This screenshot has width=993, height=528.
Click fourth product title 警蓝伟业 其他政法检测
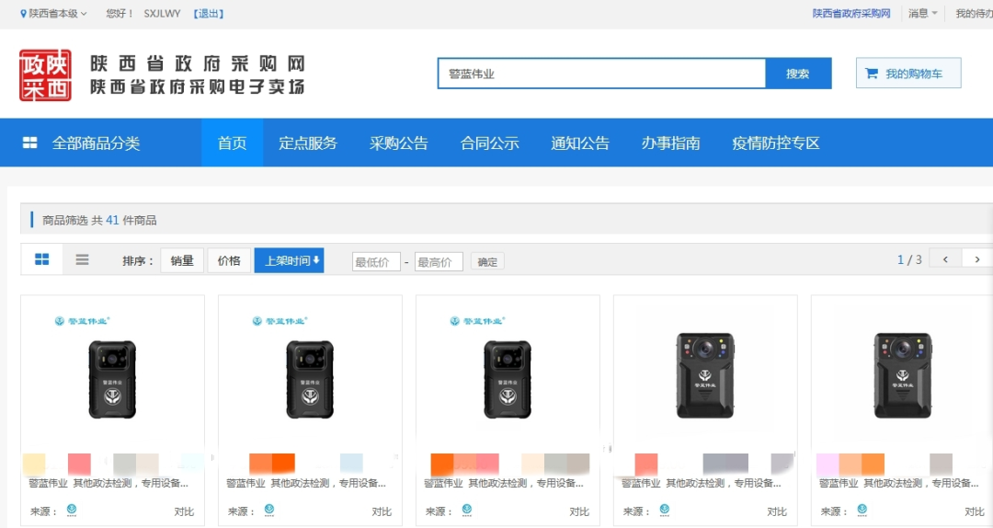701,483
